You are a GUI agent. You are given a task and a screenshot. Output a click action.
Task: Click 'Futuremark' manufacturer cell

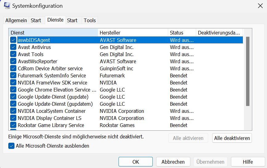pyautogui.click(x=112, y=76)
